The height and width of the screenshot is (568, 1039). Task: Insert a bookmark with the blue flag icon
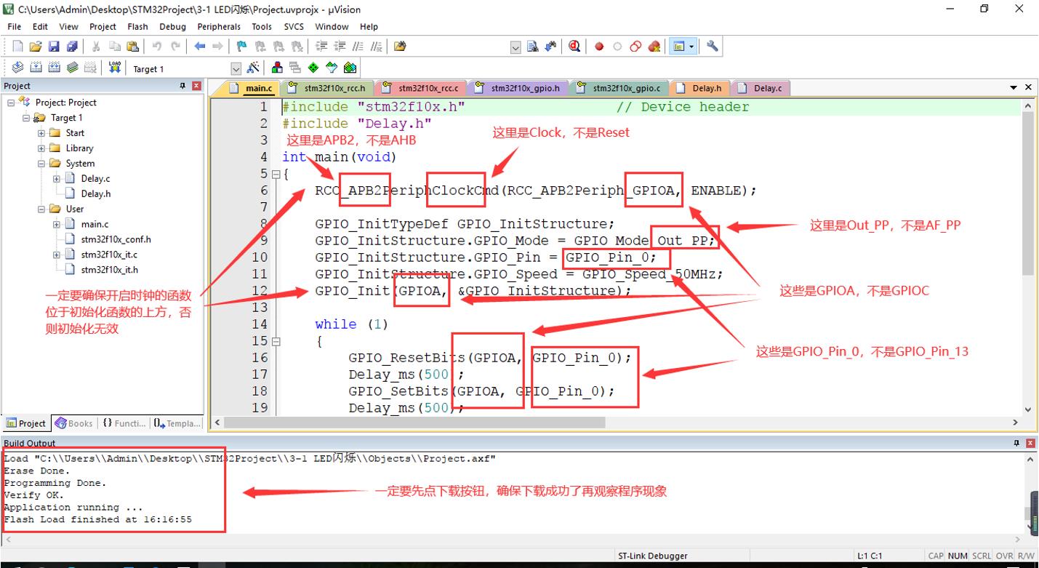point(242,47)
